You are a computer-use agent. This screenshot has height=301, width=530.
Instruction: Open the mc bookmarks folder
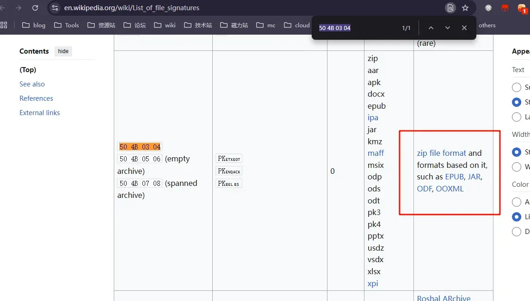[265, 25]
